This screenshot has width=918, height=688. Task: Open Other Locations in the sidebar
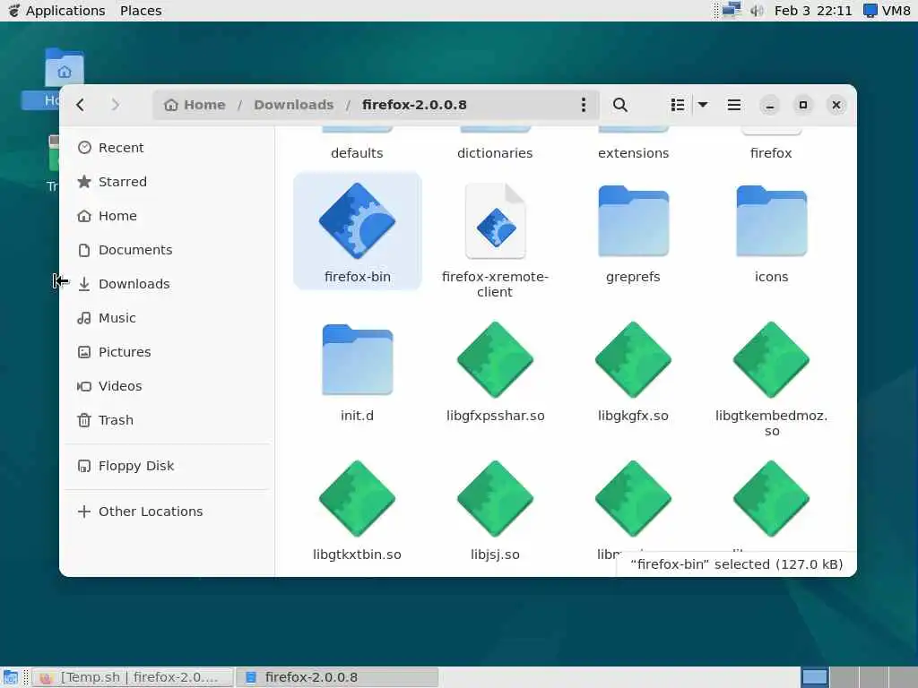coord(168,512)
